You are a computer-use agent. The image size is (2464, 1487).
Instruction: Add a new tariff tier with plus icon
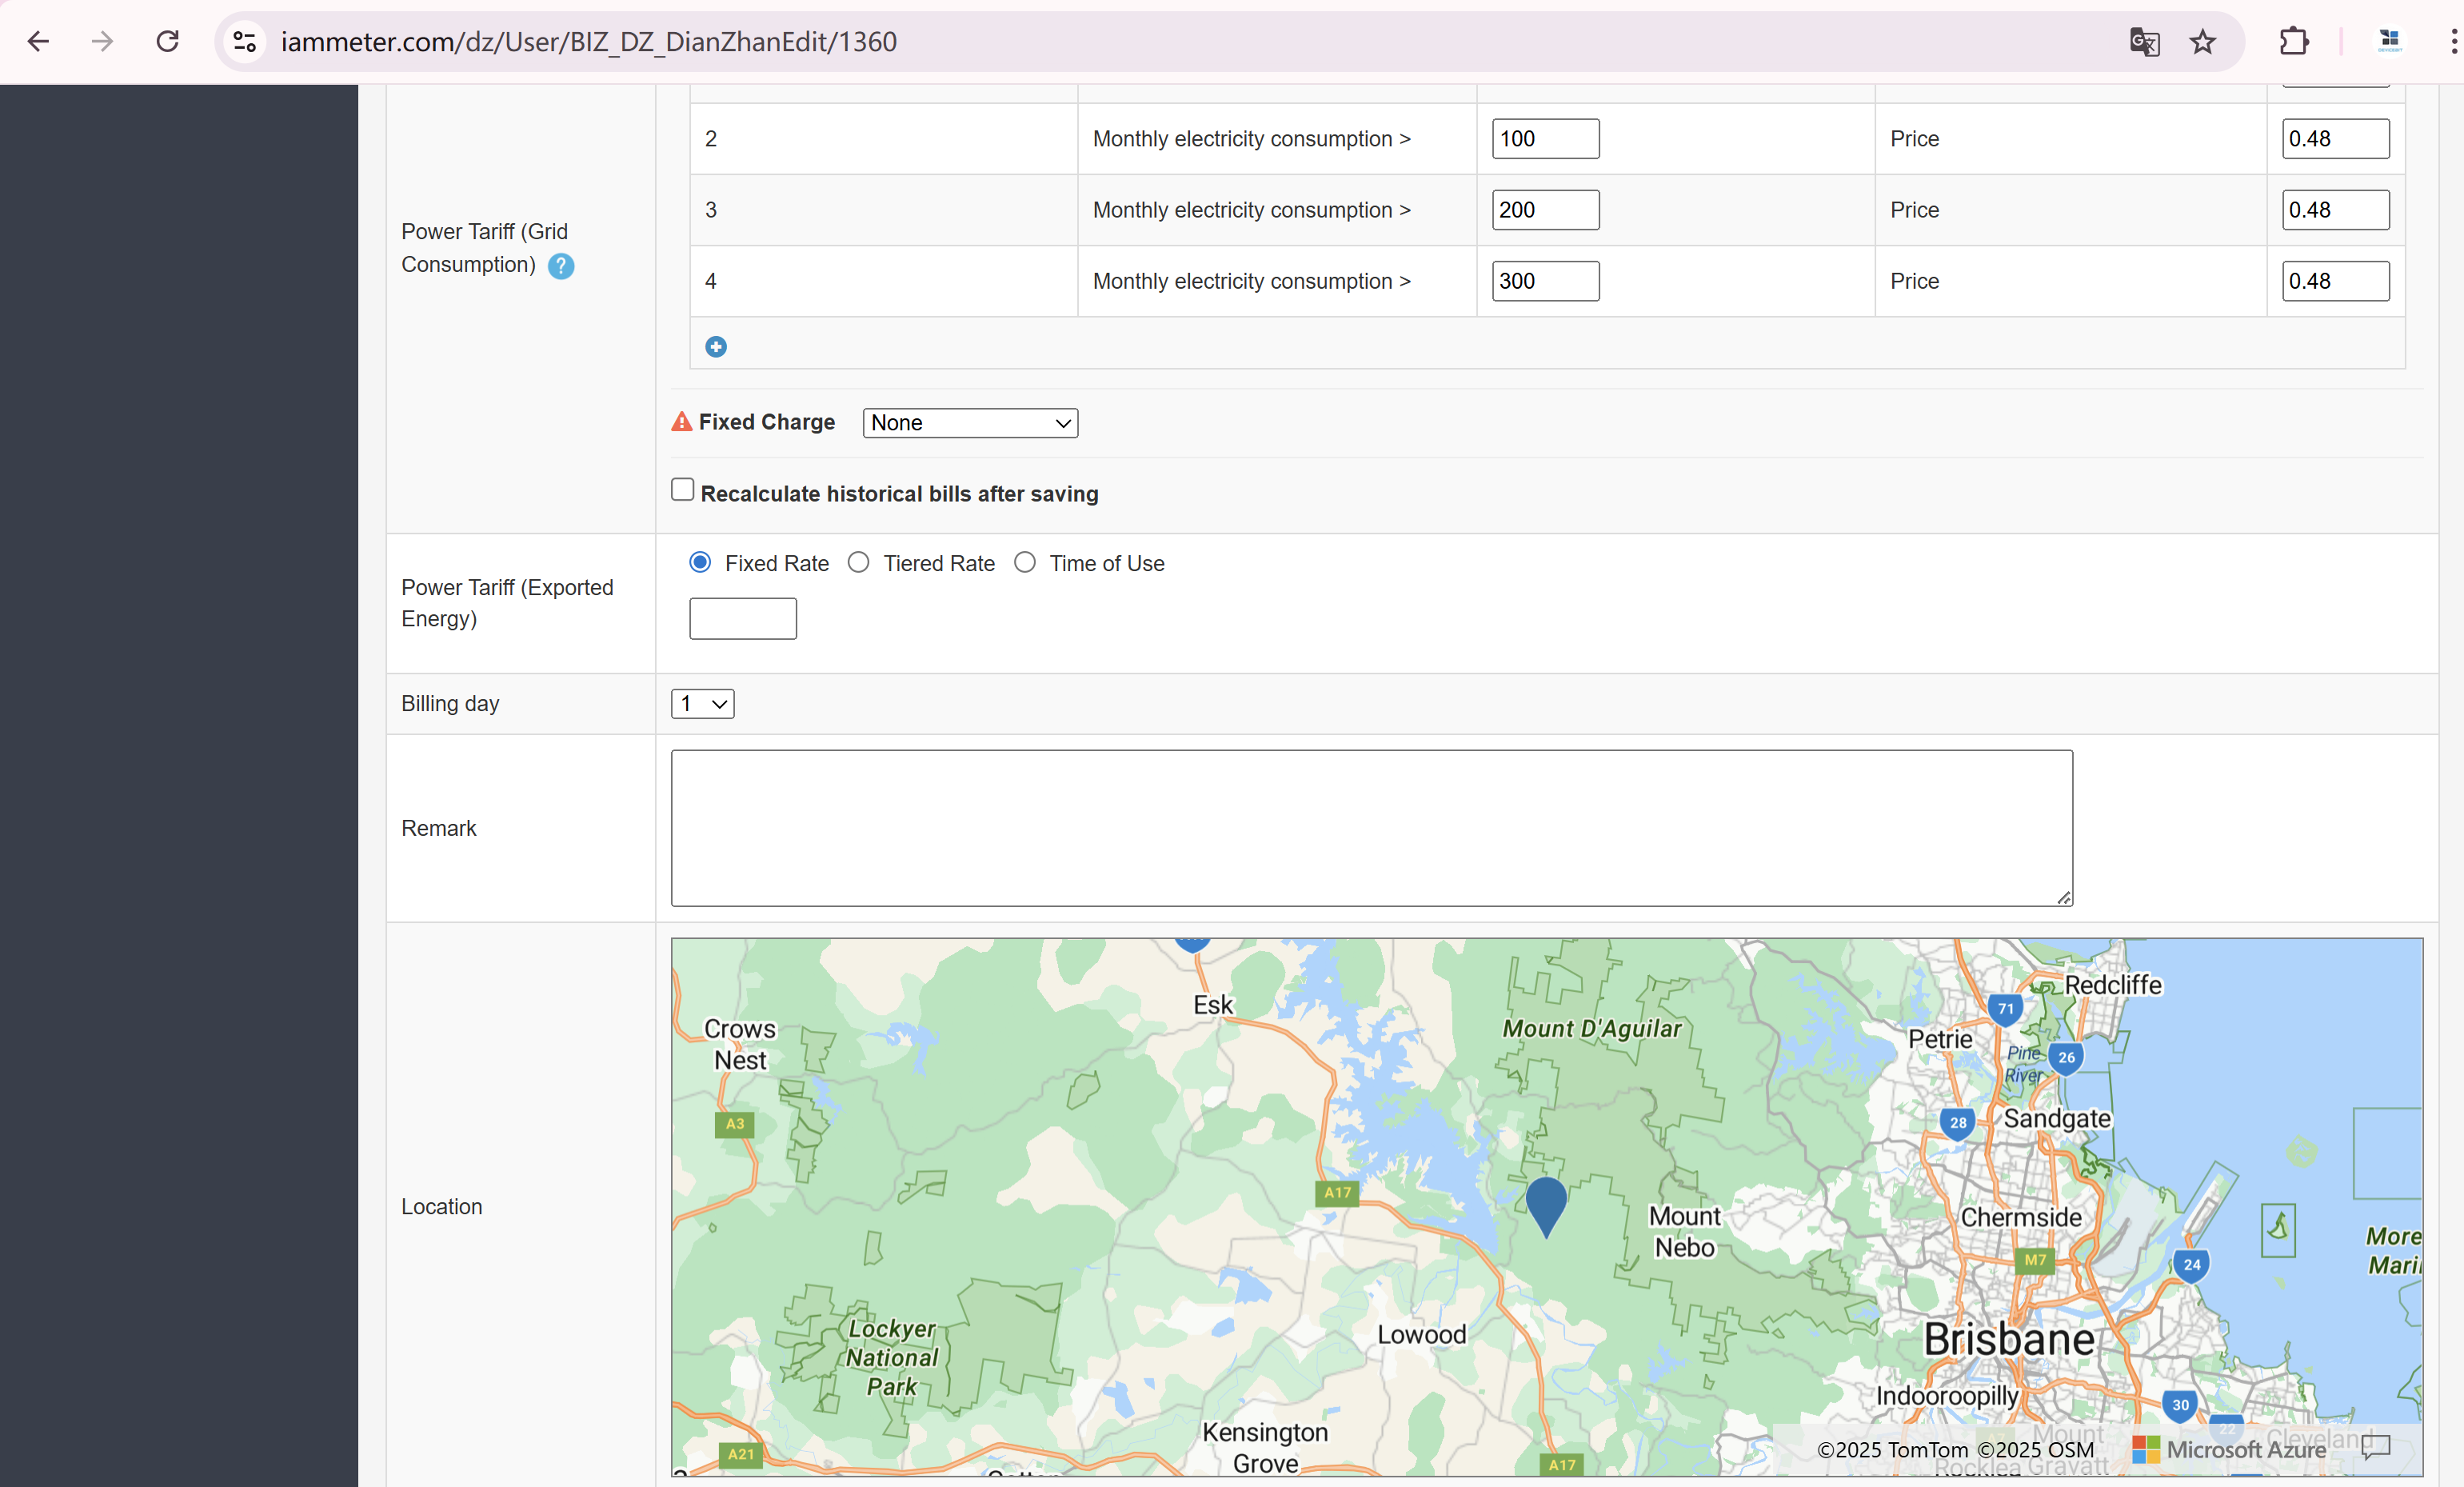[716, 347]
